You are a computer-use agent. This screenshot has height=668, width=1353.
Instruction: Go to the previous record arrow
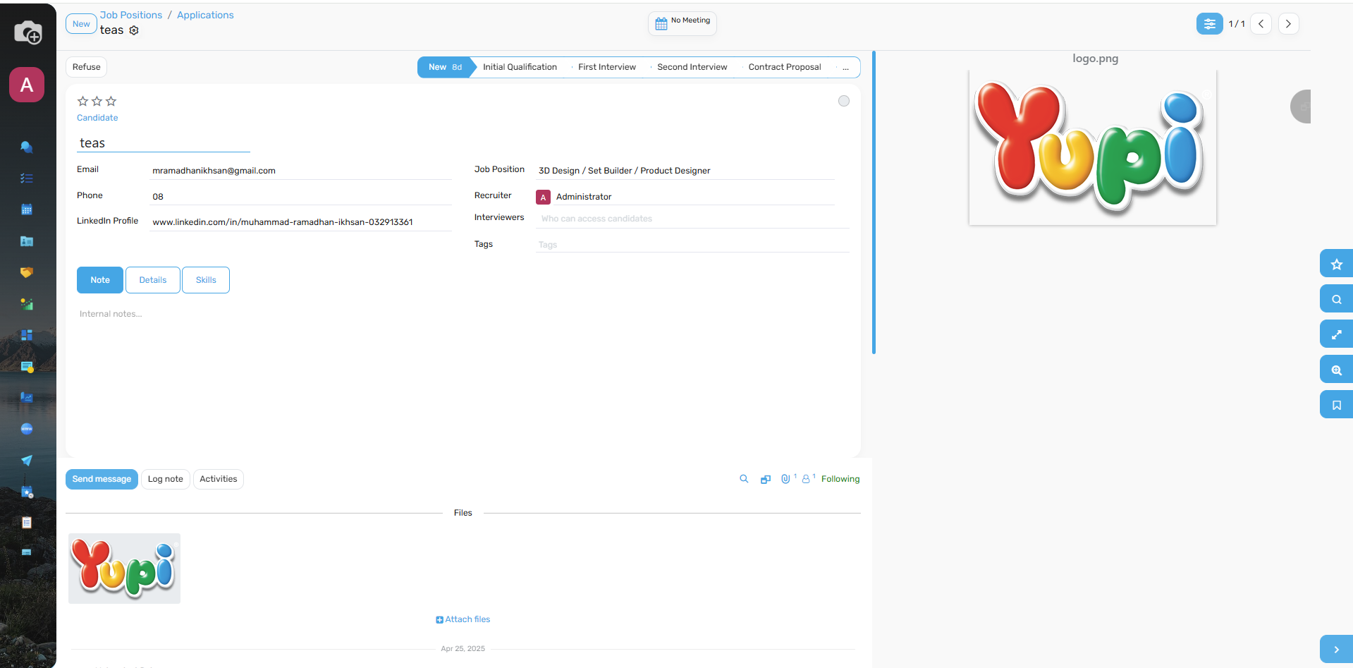click(1261, 24)
